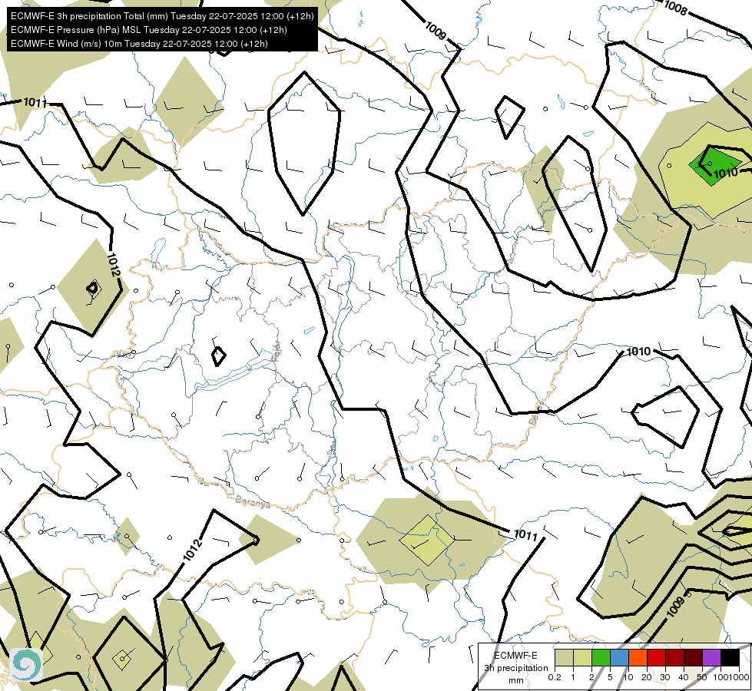Click the swirl logo icon on the map
This screenshot has height=691, width=752.
click(x=26, y=664)
